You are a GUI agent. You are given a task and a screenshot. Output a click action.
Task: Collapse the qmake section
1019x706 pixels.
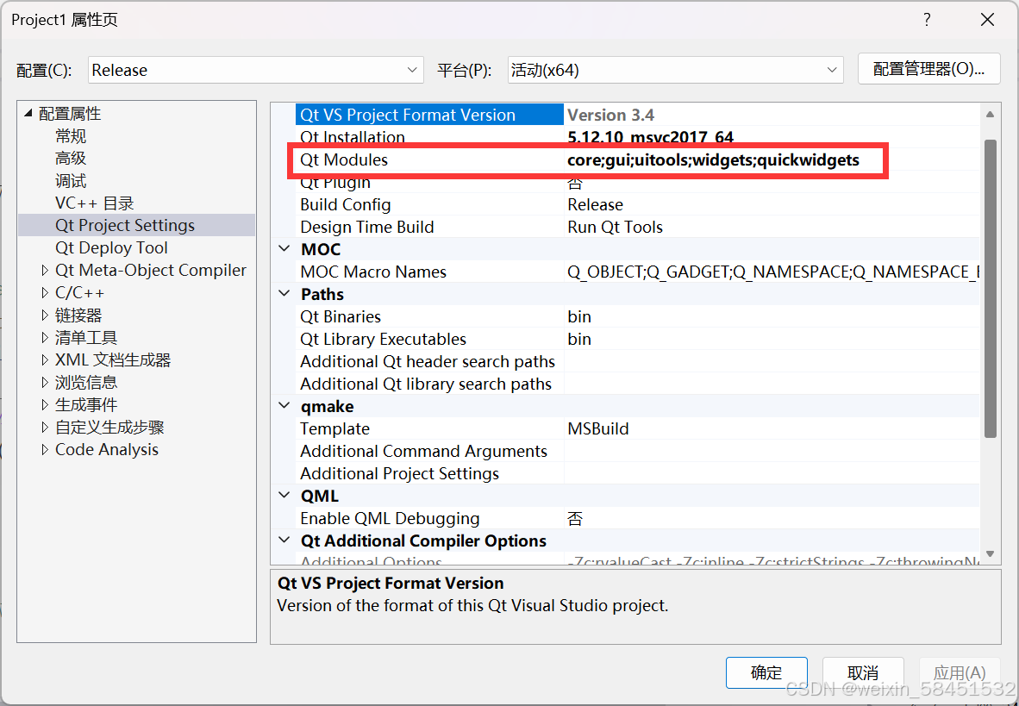284,406
